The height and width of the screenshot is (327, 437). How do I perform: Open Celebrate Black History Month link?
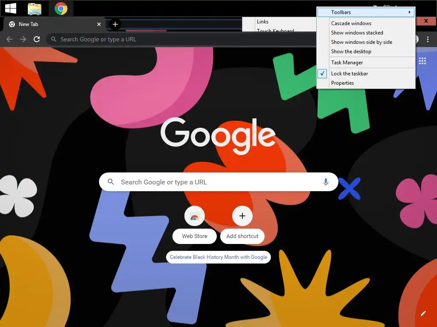tap(218, 257)
